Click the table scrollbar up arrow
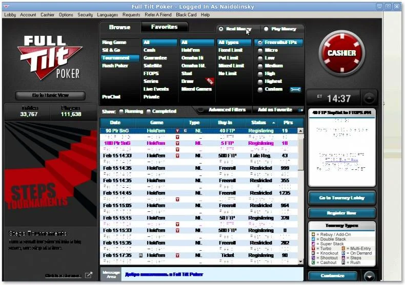The image size is (405, 285). pos(300,131)
